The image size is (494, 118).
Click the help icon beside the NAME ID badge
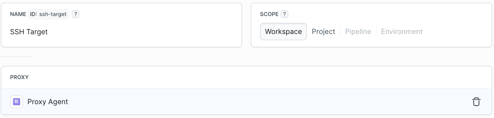76,14
